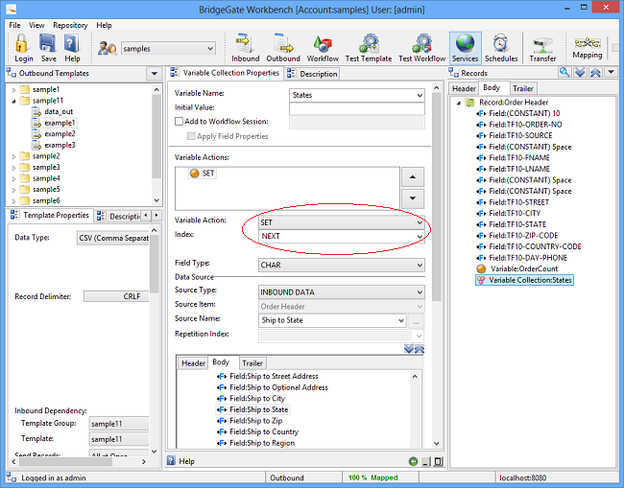Image resolution: width=624 pixels, height=488 pixels.
Task: Open the Field Type CHAR dropdown
Action: pyautogui.click(x=341, y=266)
